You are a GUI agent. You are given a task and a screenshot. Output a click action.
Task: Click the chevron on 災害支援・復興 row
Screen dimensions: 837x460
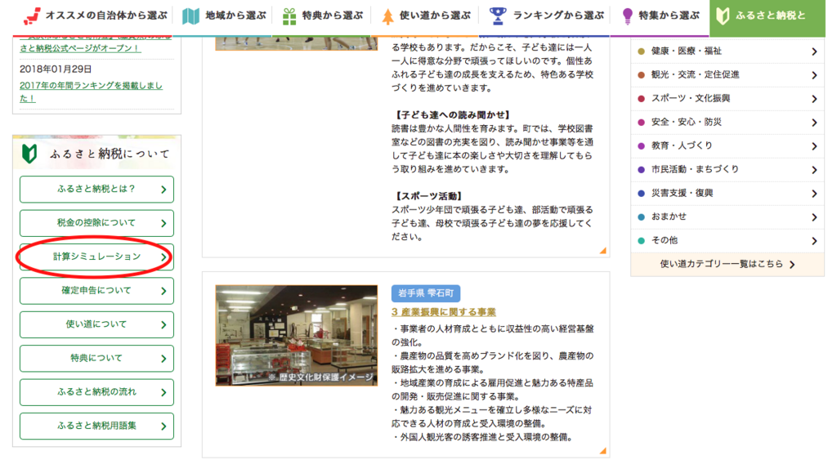click(x=814, y=194)
